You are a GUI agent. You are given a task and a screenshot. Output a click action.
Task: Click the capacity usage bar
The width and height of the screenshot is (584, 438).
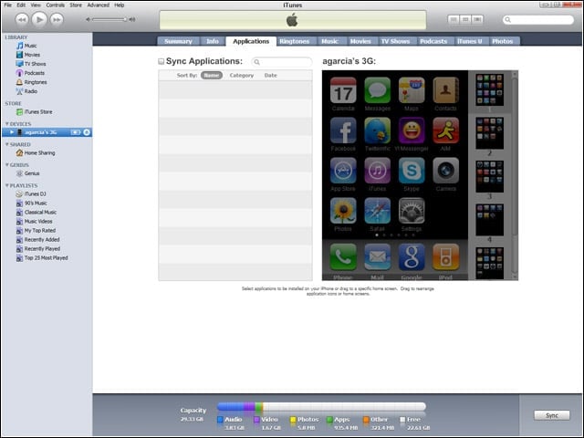point(321,406)
